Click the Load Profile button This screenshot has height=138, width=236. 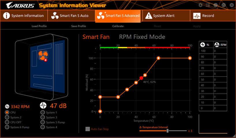click(39, 26)
